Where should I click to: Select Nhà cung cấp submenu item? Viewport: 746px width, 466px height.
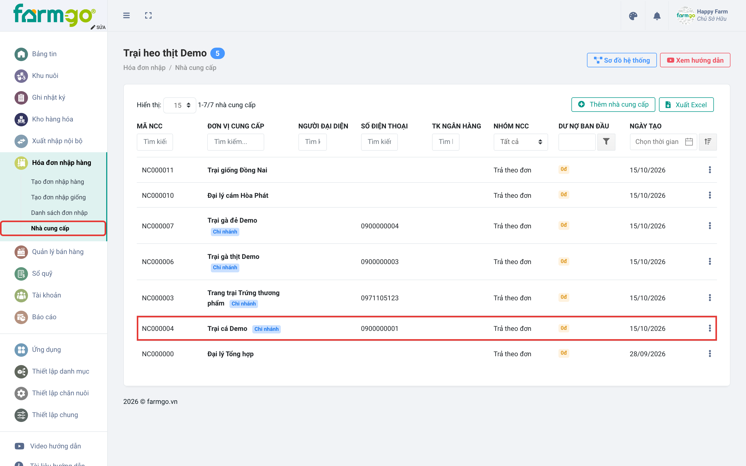click(x=53, y=228)
